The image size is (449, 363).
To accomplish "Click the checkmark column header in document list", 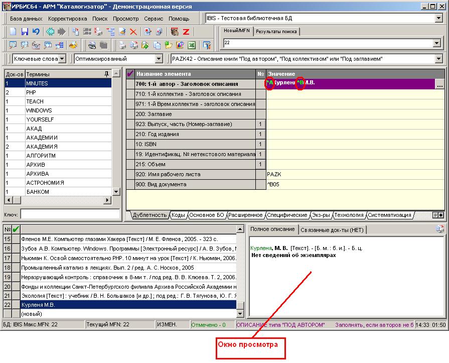I will pos(16,229).
